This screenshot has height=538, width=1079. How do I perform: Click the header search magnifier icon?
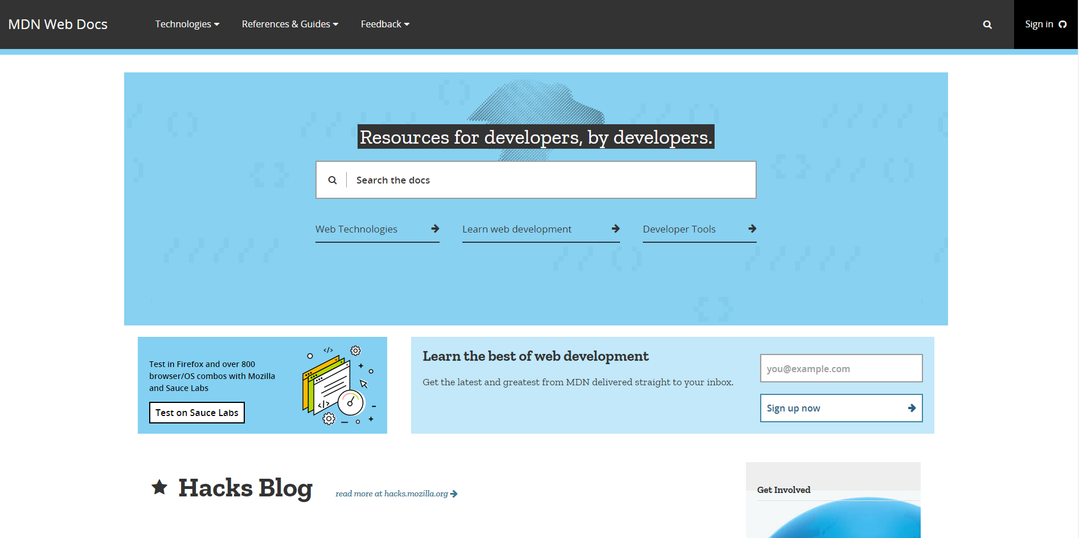pos(987,25)
